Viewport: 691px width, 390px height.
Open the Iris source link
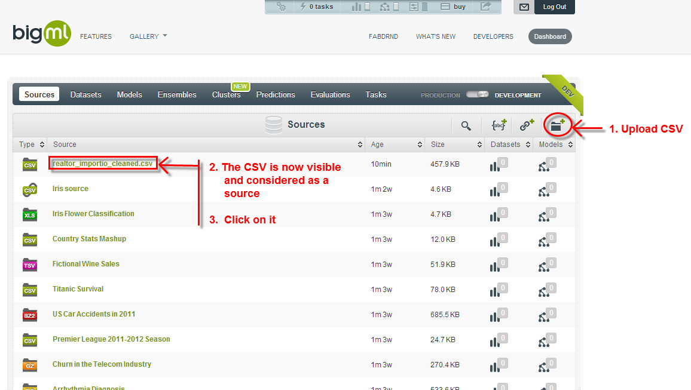pos(71,188)
